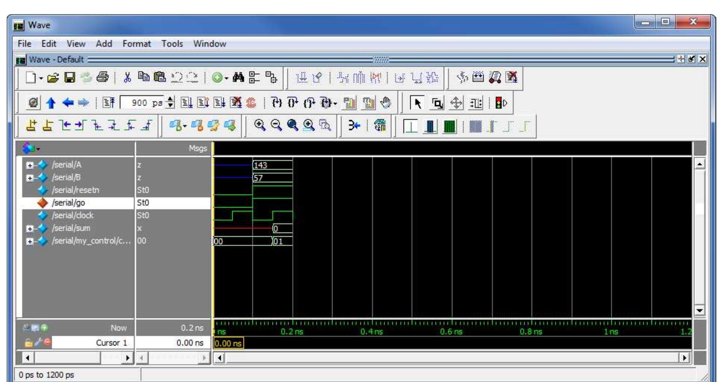
Task: Zoom out of the waveform
Action: coord(276,126)
